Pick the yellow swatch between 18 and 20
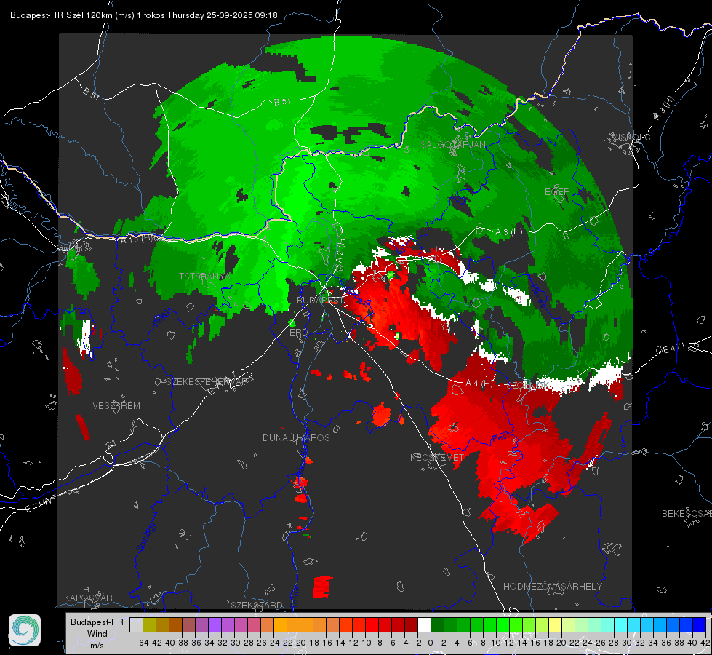The height and width of the screenshot is (655, 712). tap(556, 624)
